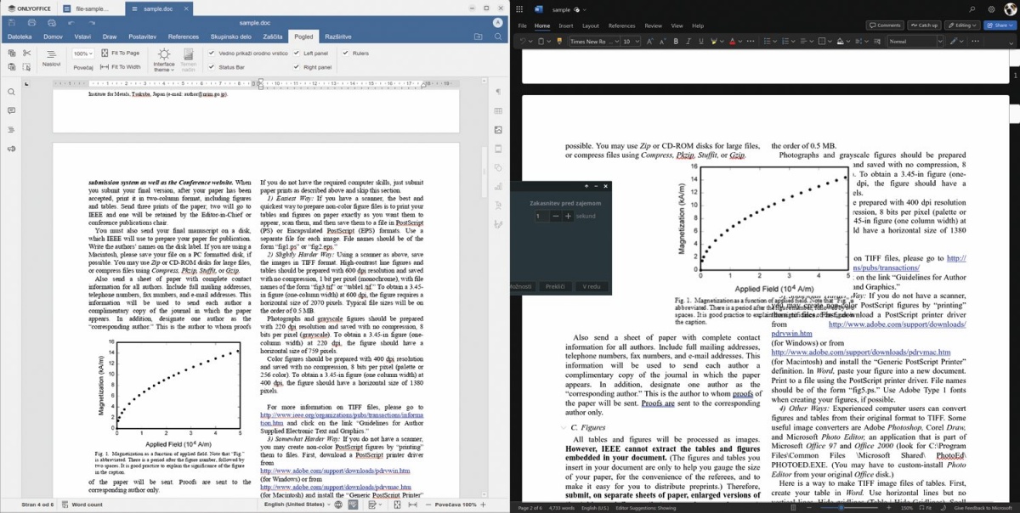Open the Comments icon in ONLYOFFICE left sidebar

click(11, 110)
